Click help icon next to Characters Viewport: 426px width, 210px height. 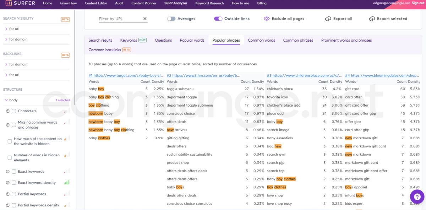pos(8,111)
